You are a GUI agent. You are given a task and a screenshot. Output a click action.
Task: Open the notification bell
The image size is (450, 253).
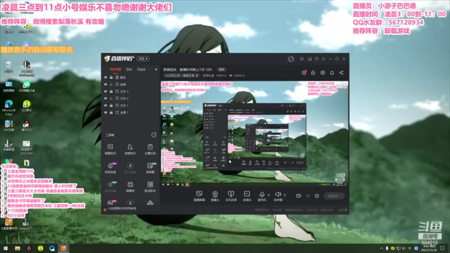[332, 73]
